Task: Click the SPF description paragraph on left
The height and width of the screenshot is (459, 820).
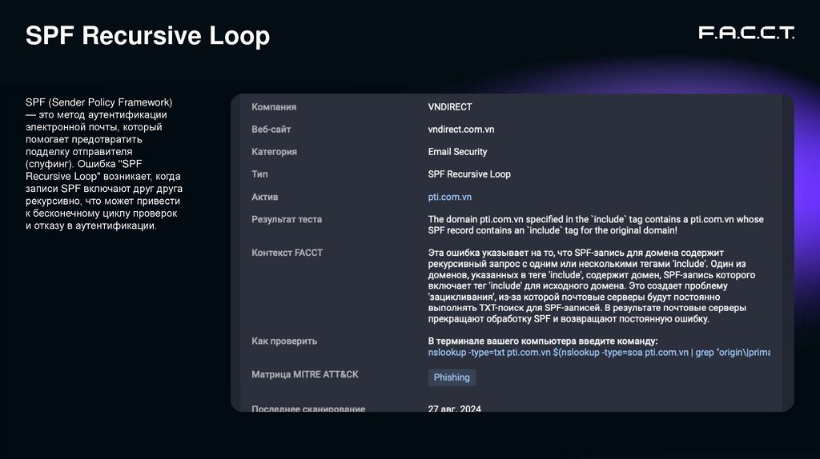Action: (104, 164)
